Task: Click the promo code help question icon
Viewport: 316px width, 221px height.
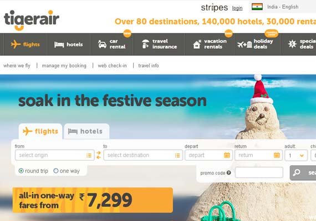Action: tap(228, 172)
